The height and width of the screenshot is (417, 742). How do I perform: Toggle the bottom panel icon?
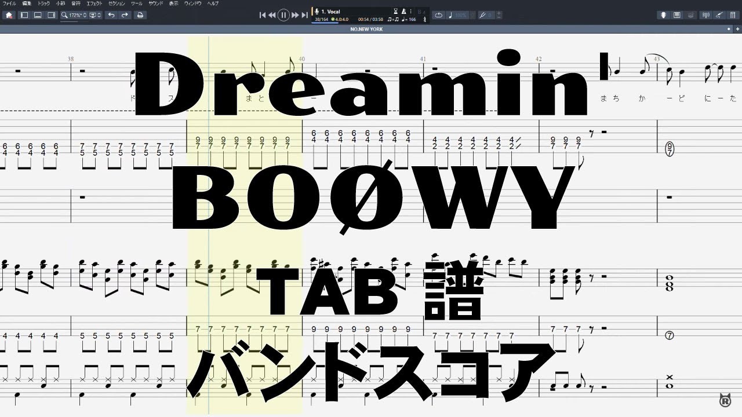point(38,15)
